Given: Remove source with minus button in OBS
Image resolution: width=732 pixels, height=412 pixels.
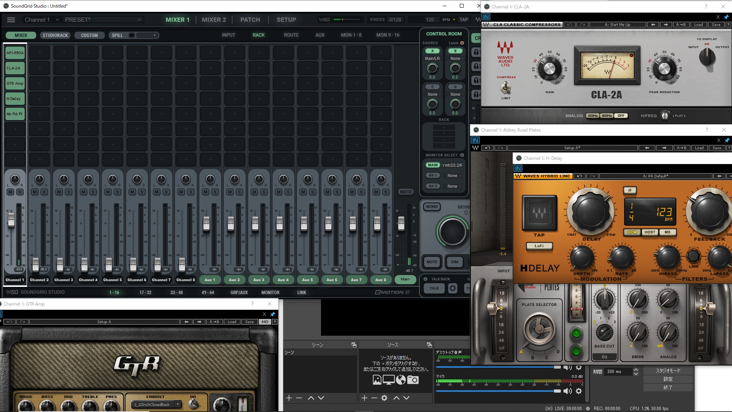Looking at the screenshot, I should (374, 398).
